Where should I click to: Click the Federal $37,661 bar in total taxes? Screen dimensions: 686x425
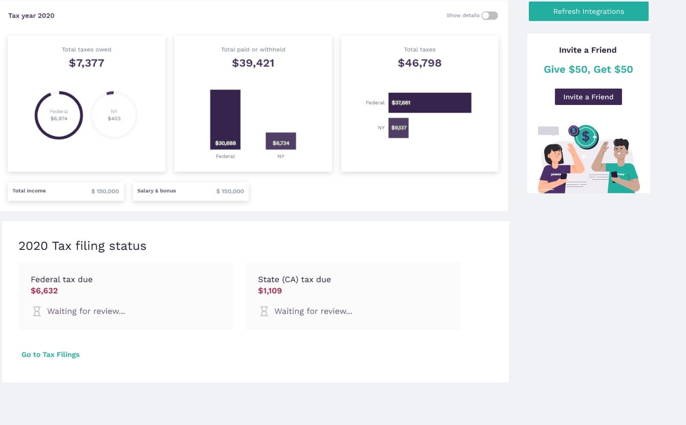tap(430, 102)
